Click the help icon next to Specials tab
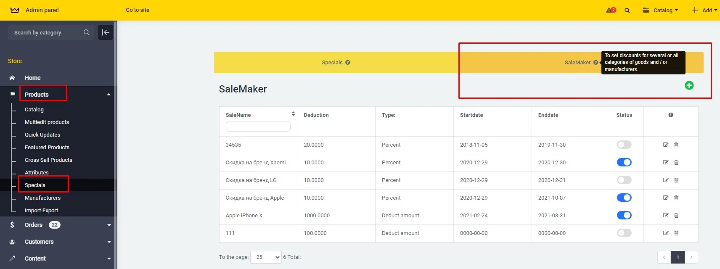Screen dimensions: 720x269 tap(348, 63)
